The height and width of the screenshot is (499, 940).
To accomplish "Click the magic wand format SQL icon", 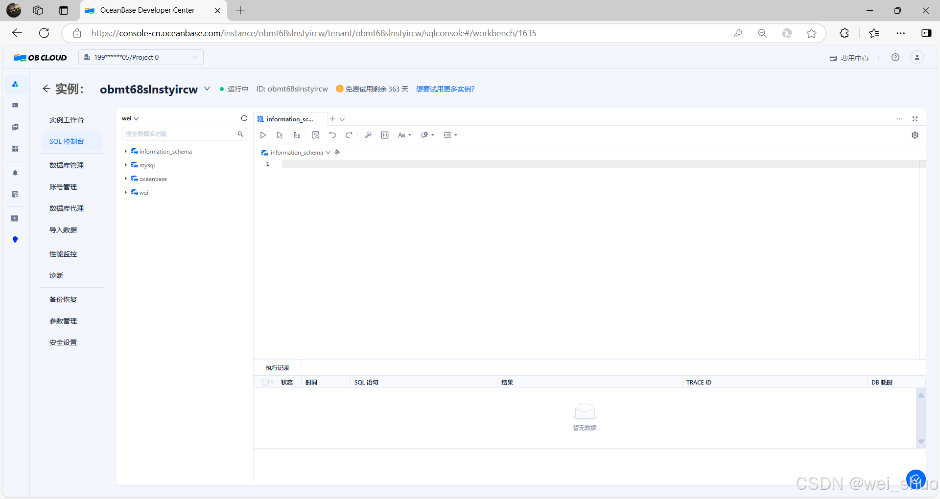I will coord(368,135).
